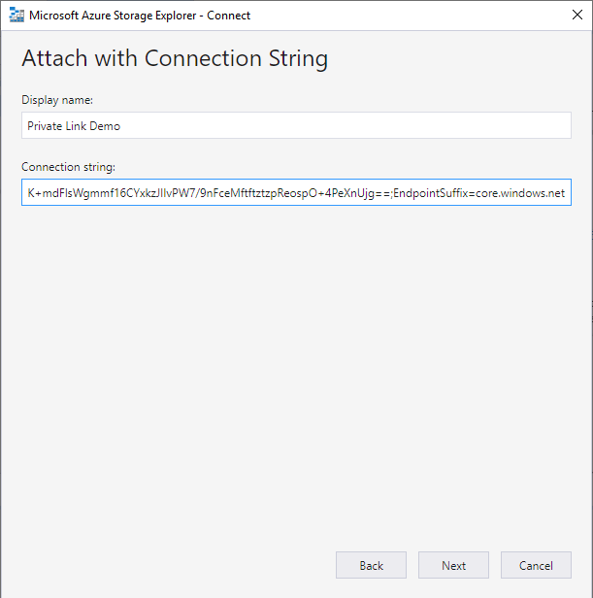The width and height of the screenshot is (593, 598).
Task: Close the Connect dialog with the X
Action: (x=577, y=15)
